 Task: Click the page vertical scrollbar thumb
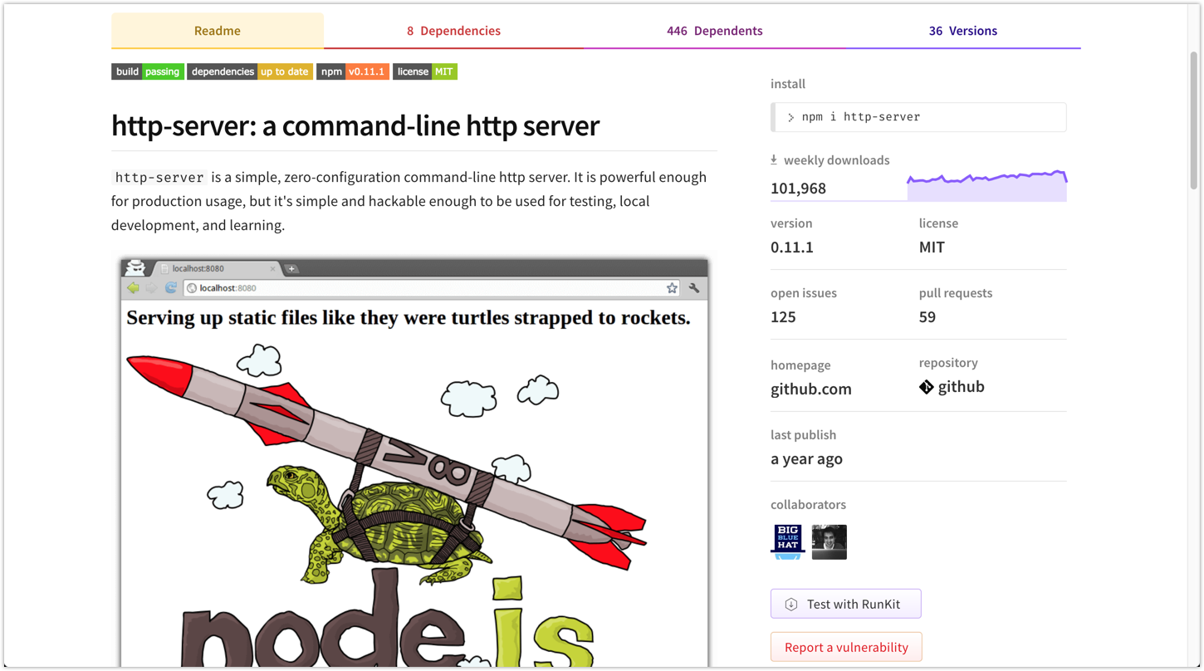coord(1194,120)
